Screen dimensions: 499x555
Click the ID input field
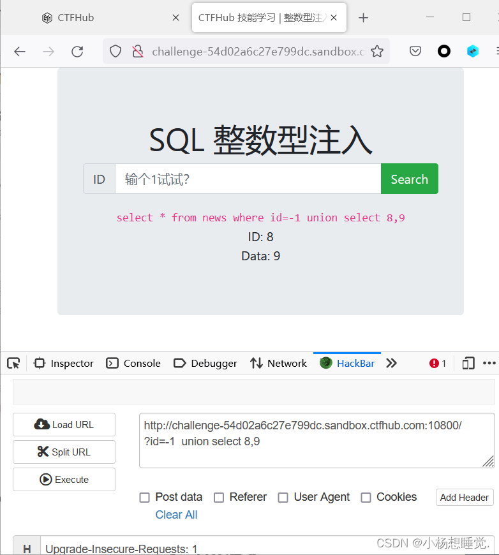coord(248,179)
